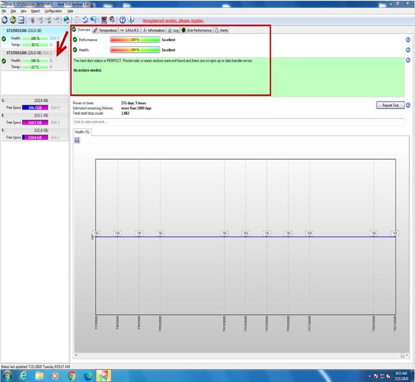
Task: Click the help icon beside Repeat Test
Action: coord(408,105)
